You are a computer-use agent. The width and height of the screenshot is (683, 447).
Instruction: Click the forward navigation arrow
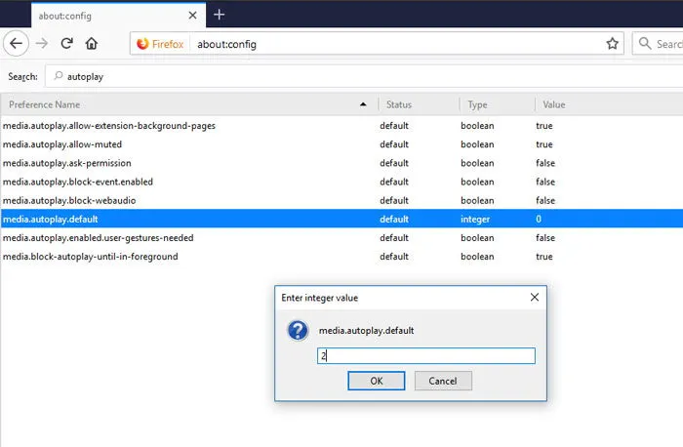pyautogui.click(x=42, y=44)
